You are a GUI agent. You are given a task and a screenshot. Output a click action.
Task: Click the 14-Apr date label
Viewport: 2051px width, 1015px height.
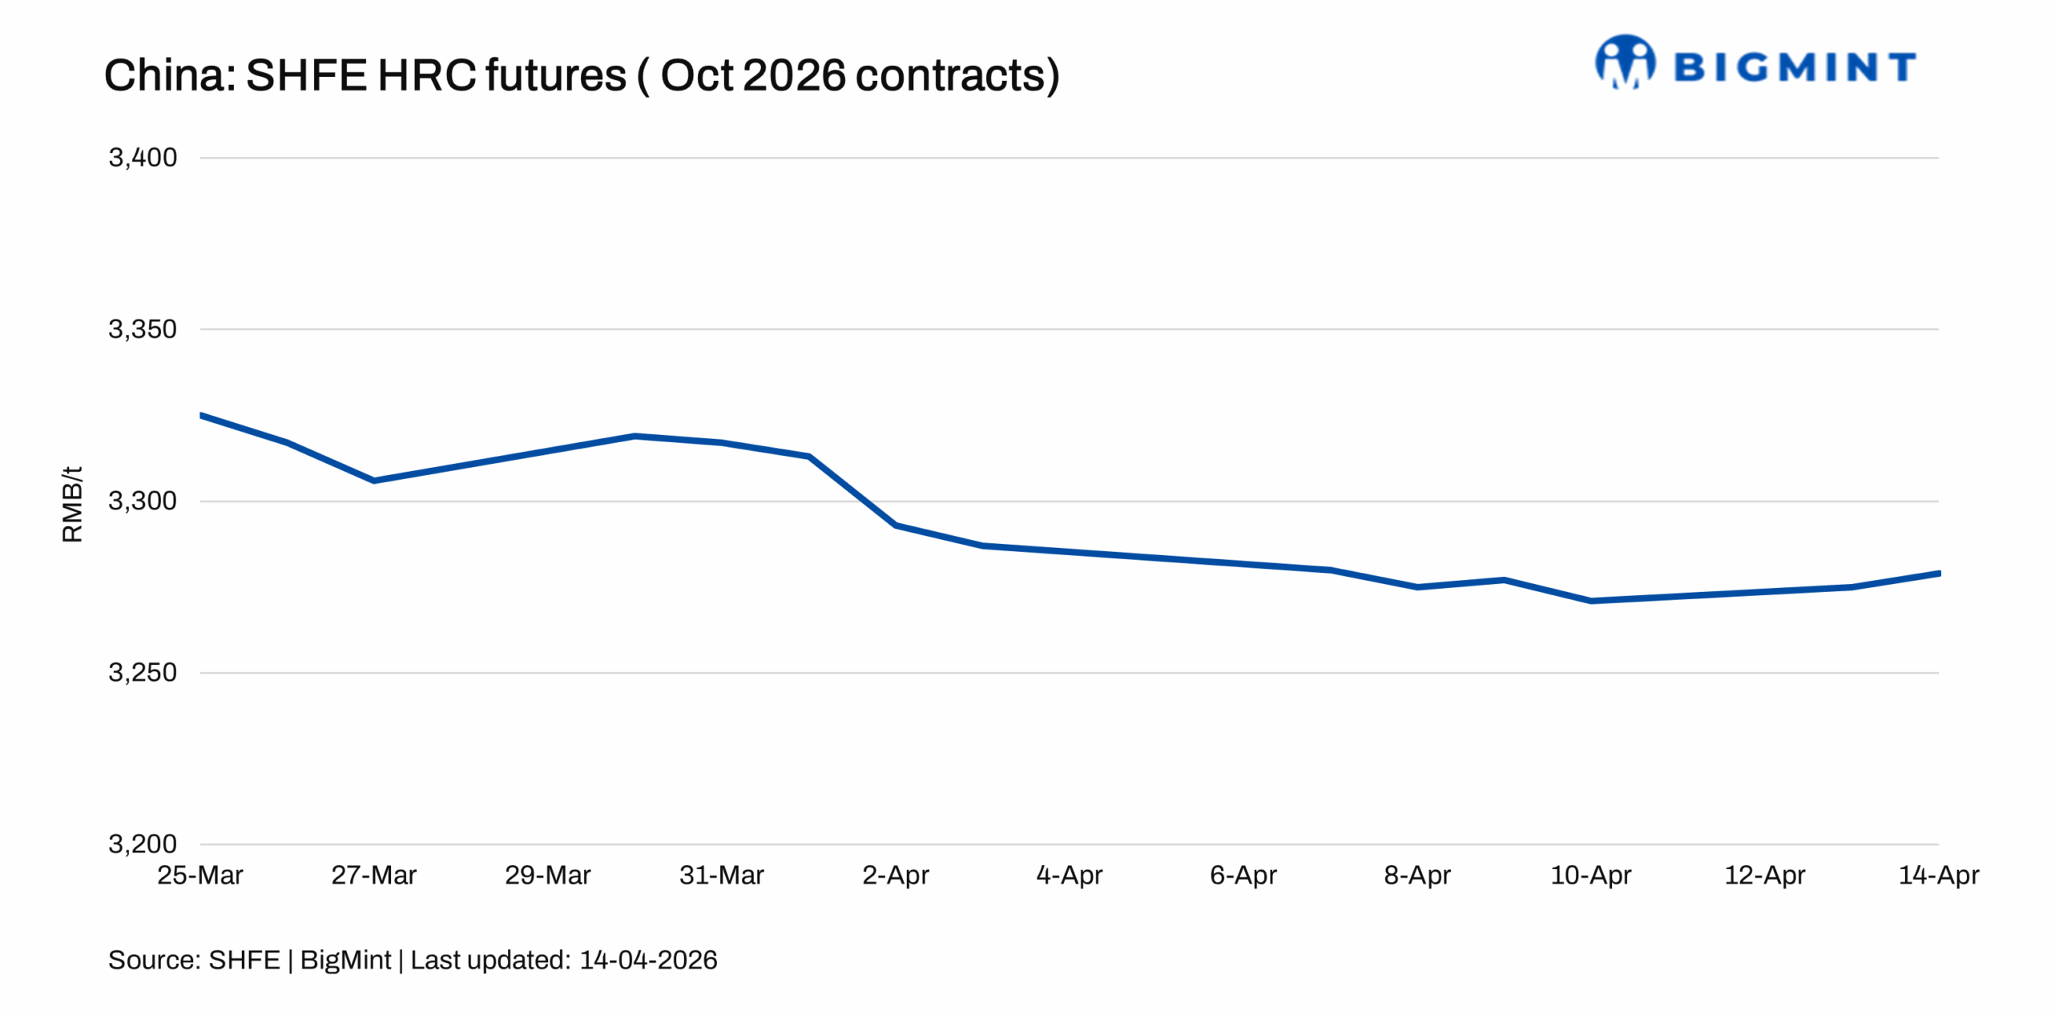pyautogui.click(x=1938, y=875)
